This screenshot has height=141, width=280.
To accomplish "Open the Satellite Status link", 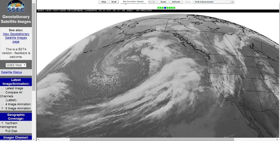I will [x=12, y=72].
